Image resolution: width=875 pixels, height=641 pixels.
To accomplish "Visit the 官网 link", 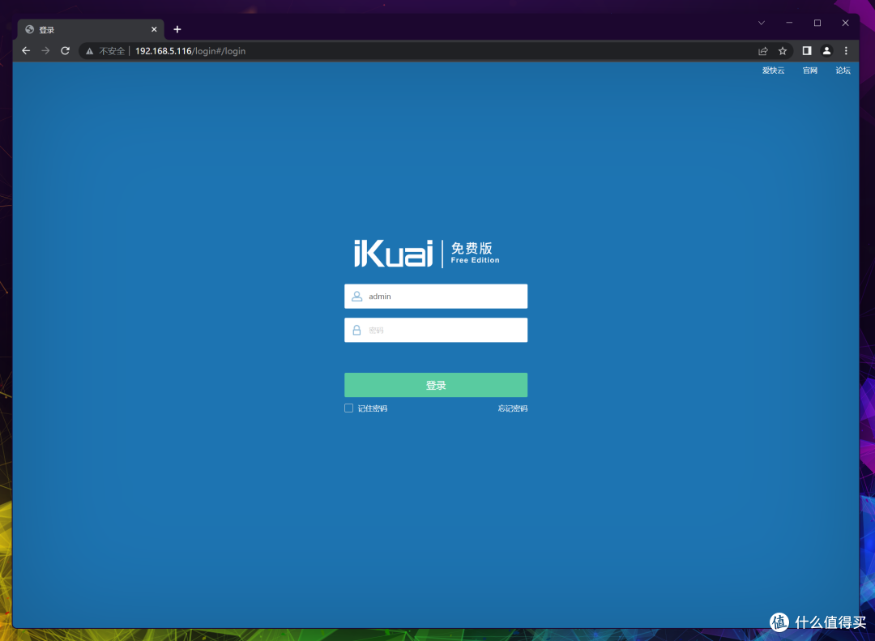I will 810,71.
